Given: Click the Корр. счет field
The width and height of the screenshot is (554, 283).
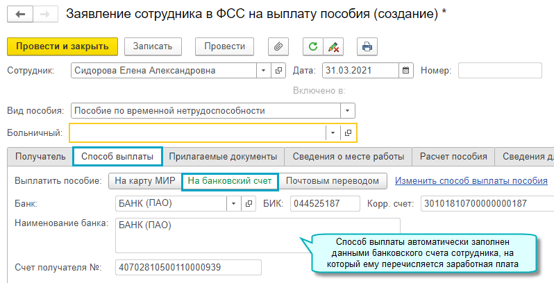Looking at the screenshot, I should (x=487, y=204).
